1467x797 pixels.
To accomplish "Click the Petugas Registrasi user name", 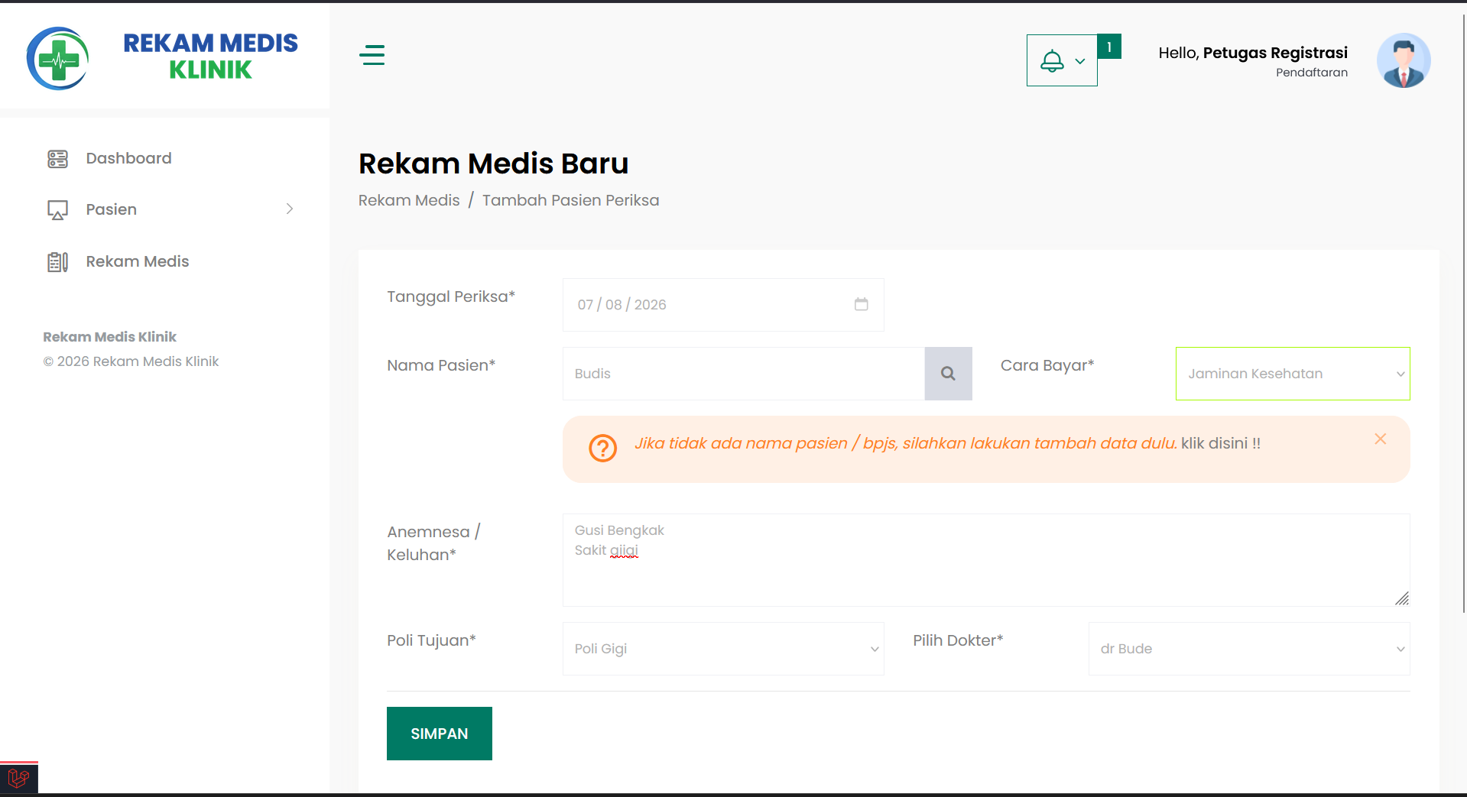I will tap(1275, 53).
